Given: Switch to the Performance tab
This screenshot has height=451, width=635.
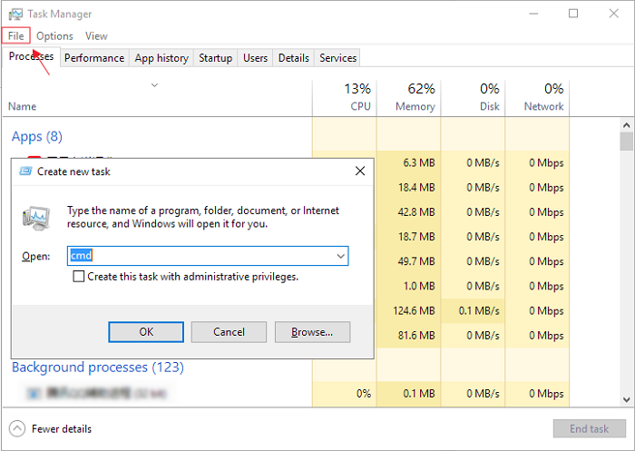Looking at the screenshot, I should [94, 58].
